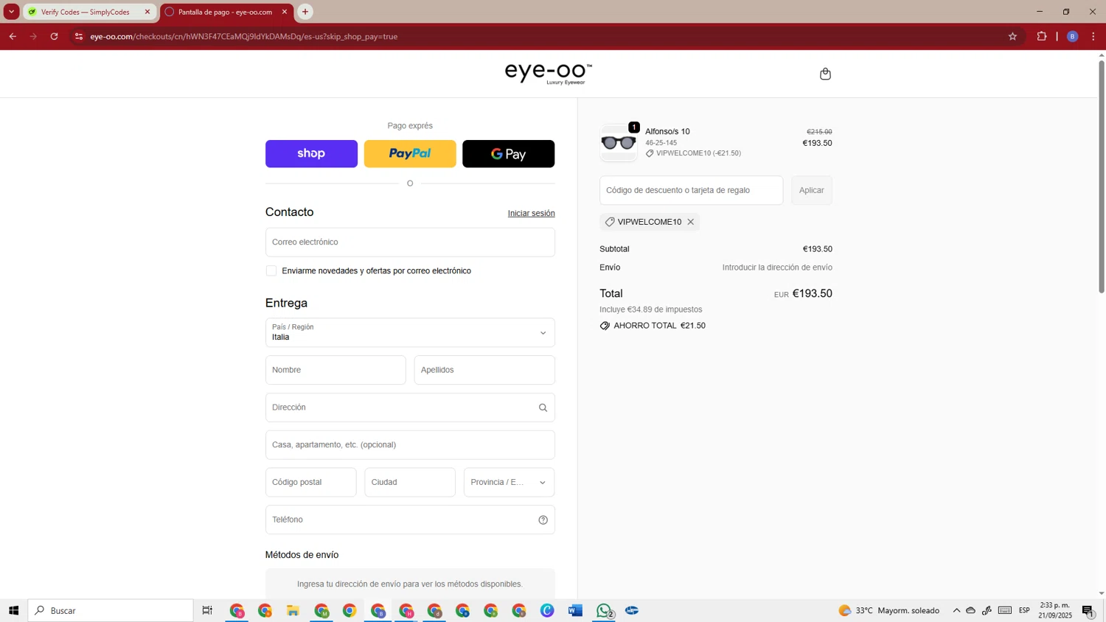
Task: Click the eye-oo logo in the header
Action: pos(548,73)
